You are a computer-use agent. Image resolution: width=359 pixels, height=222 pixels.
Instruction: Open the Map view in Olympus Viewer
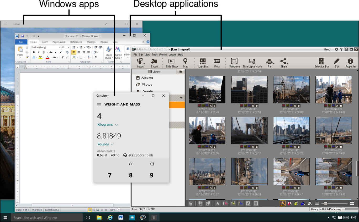click(x=186, y=61)
